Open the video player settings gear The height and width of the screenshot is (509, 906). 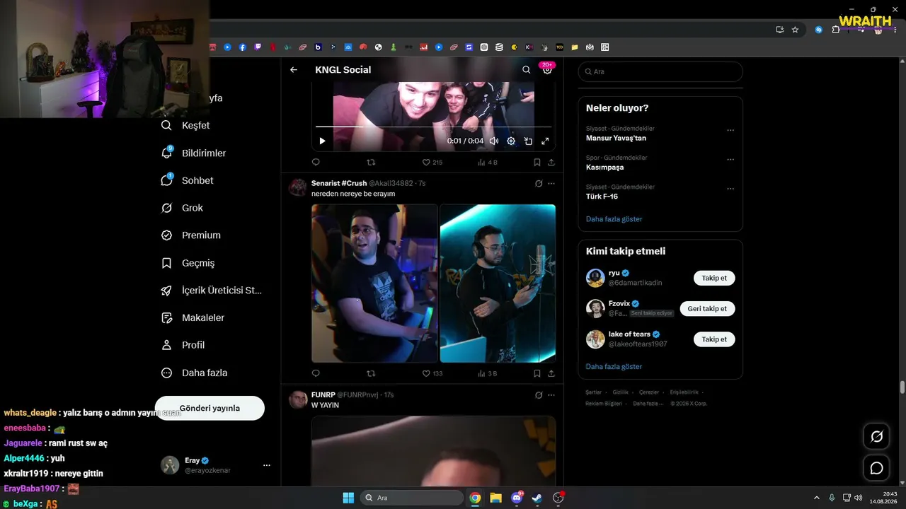point(511,141)
